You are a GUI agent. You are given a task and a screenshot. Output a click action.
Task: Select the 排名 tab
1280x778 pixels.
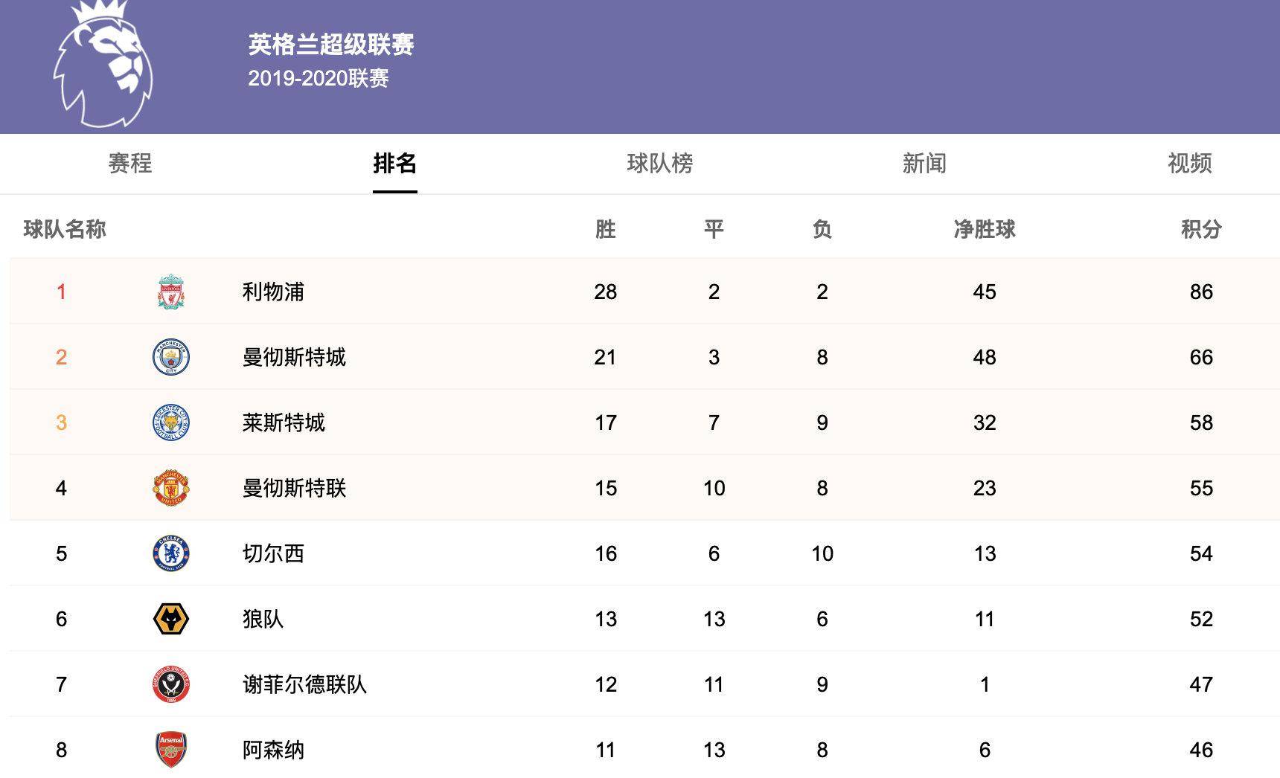pyautogui.click(x=393, y=164)
